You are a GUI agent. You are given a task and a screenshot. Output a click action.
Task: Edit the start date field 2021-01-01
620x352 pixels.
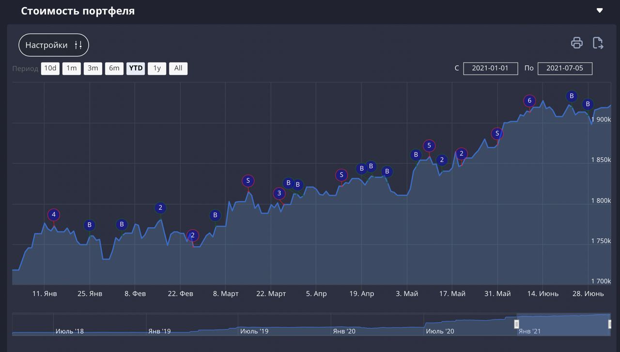(x=490, y=68)
